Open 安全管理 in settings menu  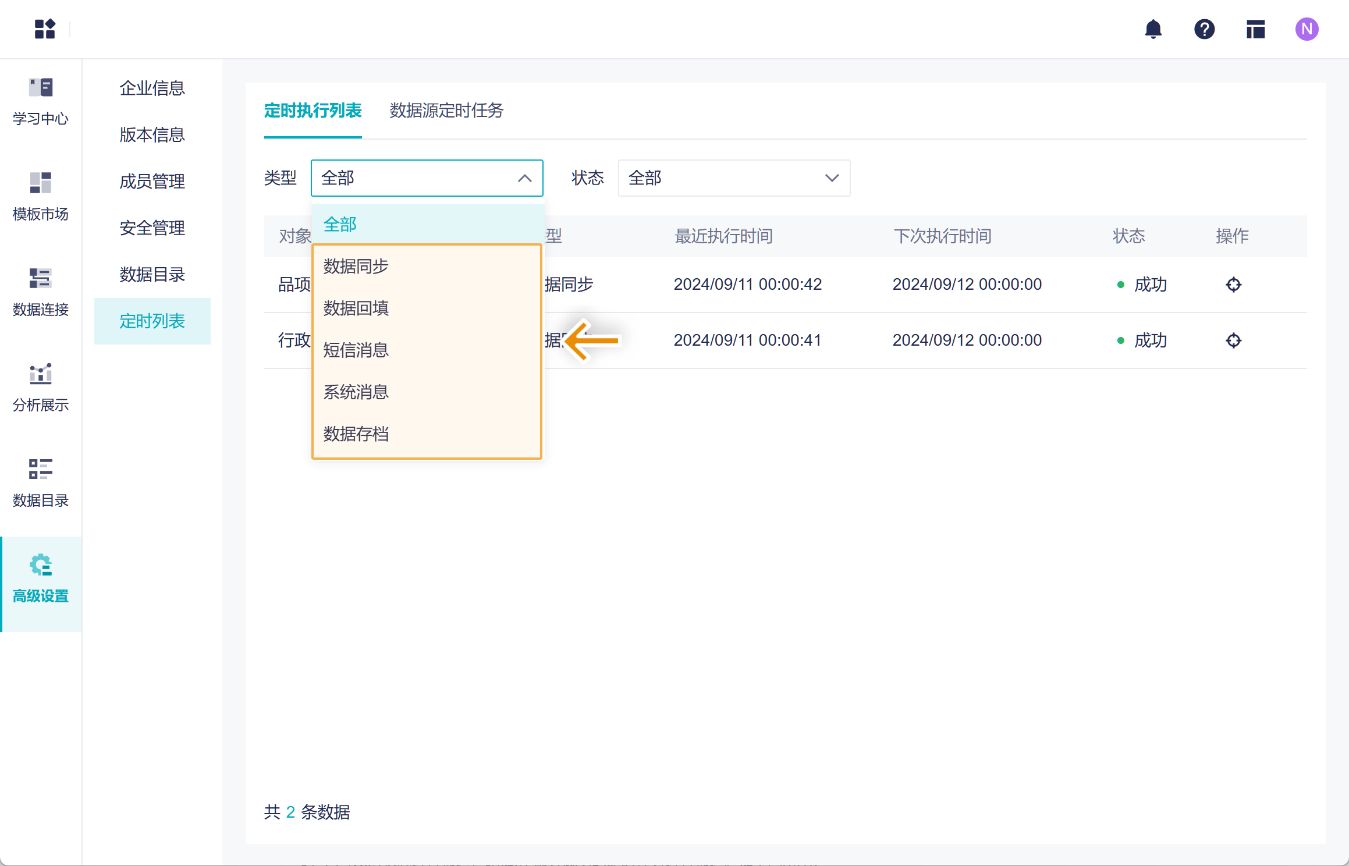152,228
